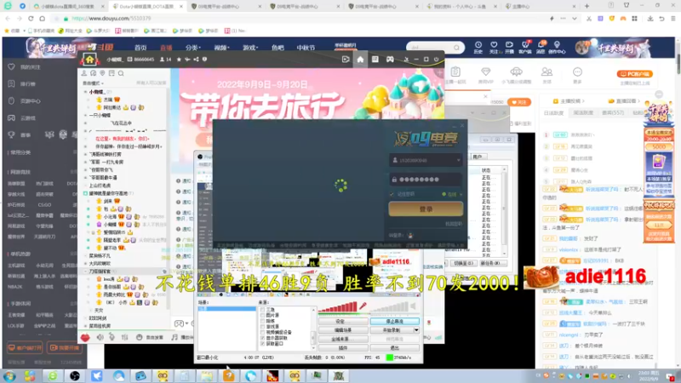The width and height of the screenshot is (681, 383).
Task: Switch to nobles (557) tab
Action: click(613, 113)
